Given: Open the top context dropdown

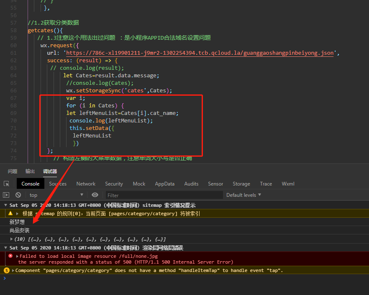Looking at the screenshot, I should (56, 195).
